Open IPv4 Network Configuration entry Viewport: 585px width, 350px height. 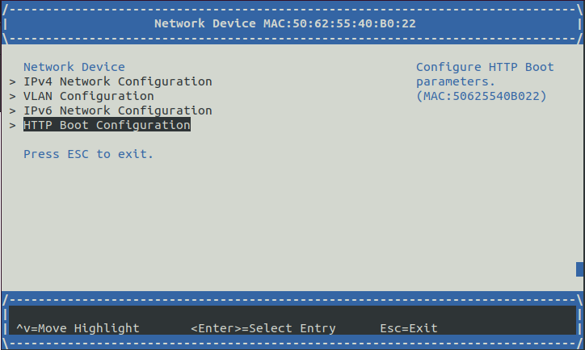tap(117, 81)
